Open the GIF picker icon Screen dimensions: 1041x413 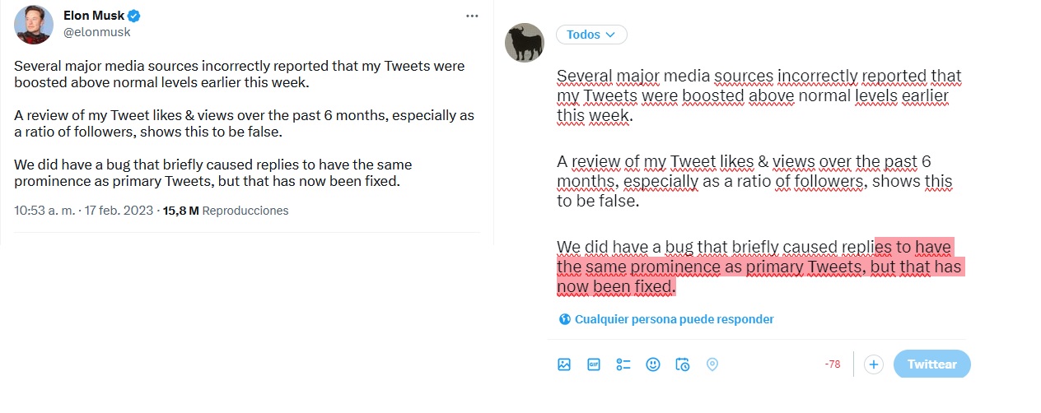tap(593, 364)
